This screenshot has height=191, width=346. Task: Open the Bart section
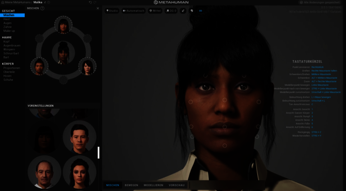click(6, 57)
